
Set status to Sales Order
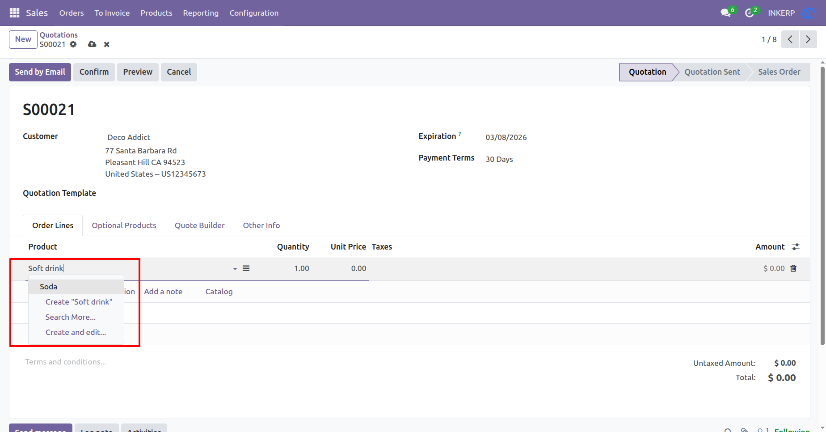pyautogui.click(x=779, y=72)
